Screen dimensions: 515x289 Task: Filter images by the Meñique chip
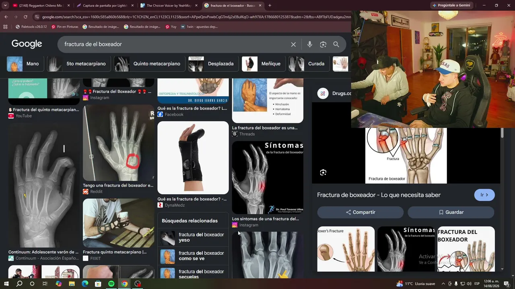[263, 64]
